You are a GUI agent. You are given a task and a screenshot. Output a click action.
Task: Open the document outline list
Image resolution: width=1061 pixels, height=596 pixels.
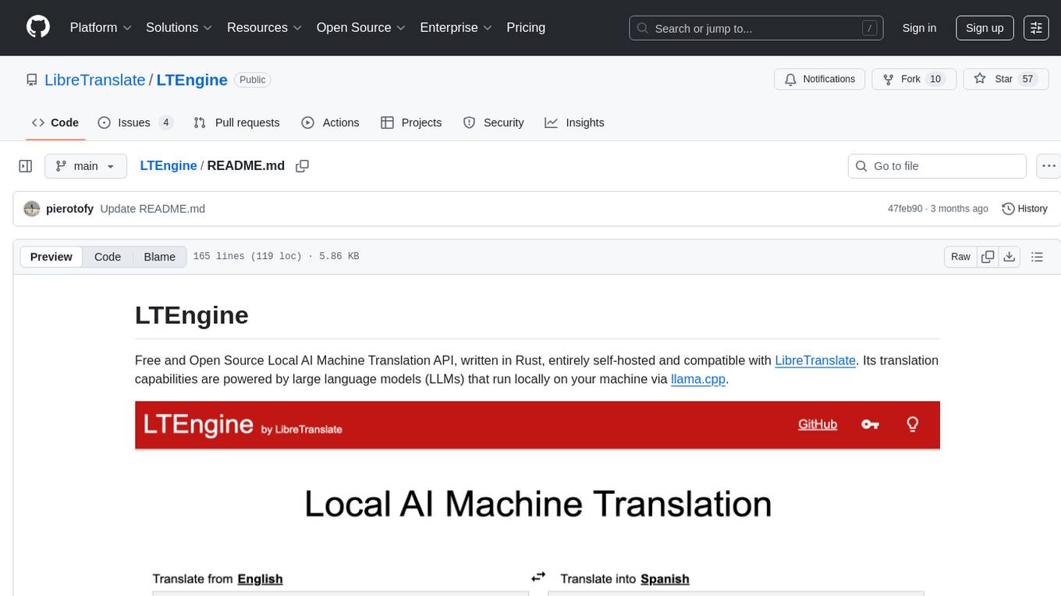coord(1037,257)
